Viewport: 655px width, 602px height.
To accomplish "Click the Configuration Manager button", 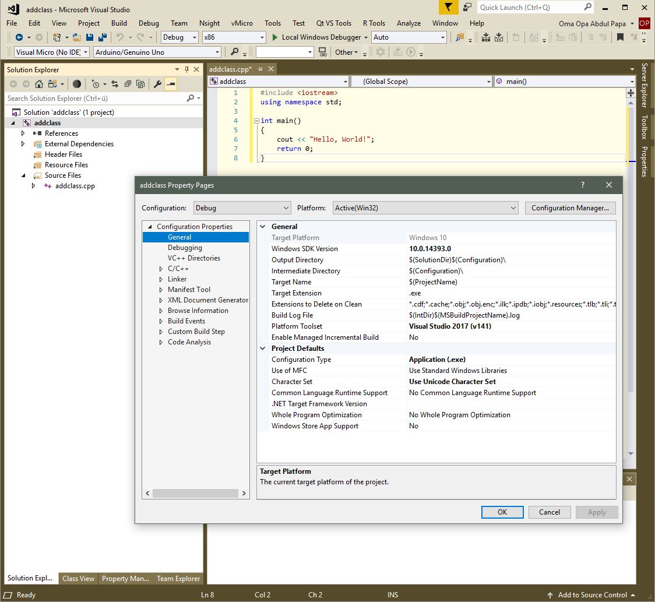I will click(x=569, y=208).
